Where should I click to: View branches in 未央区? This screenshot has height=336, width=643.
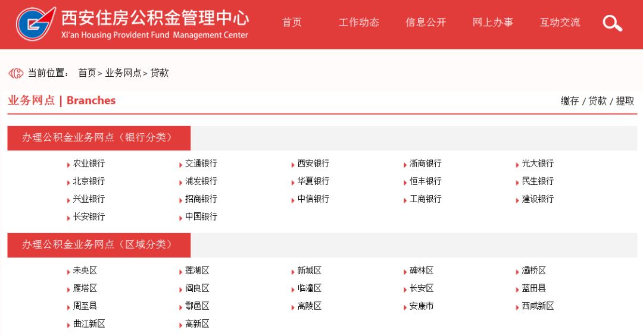85,271
